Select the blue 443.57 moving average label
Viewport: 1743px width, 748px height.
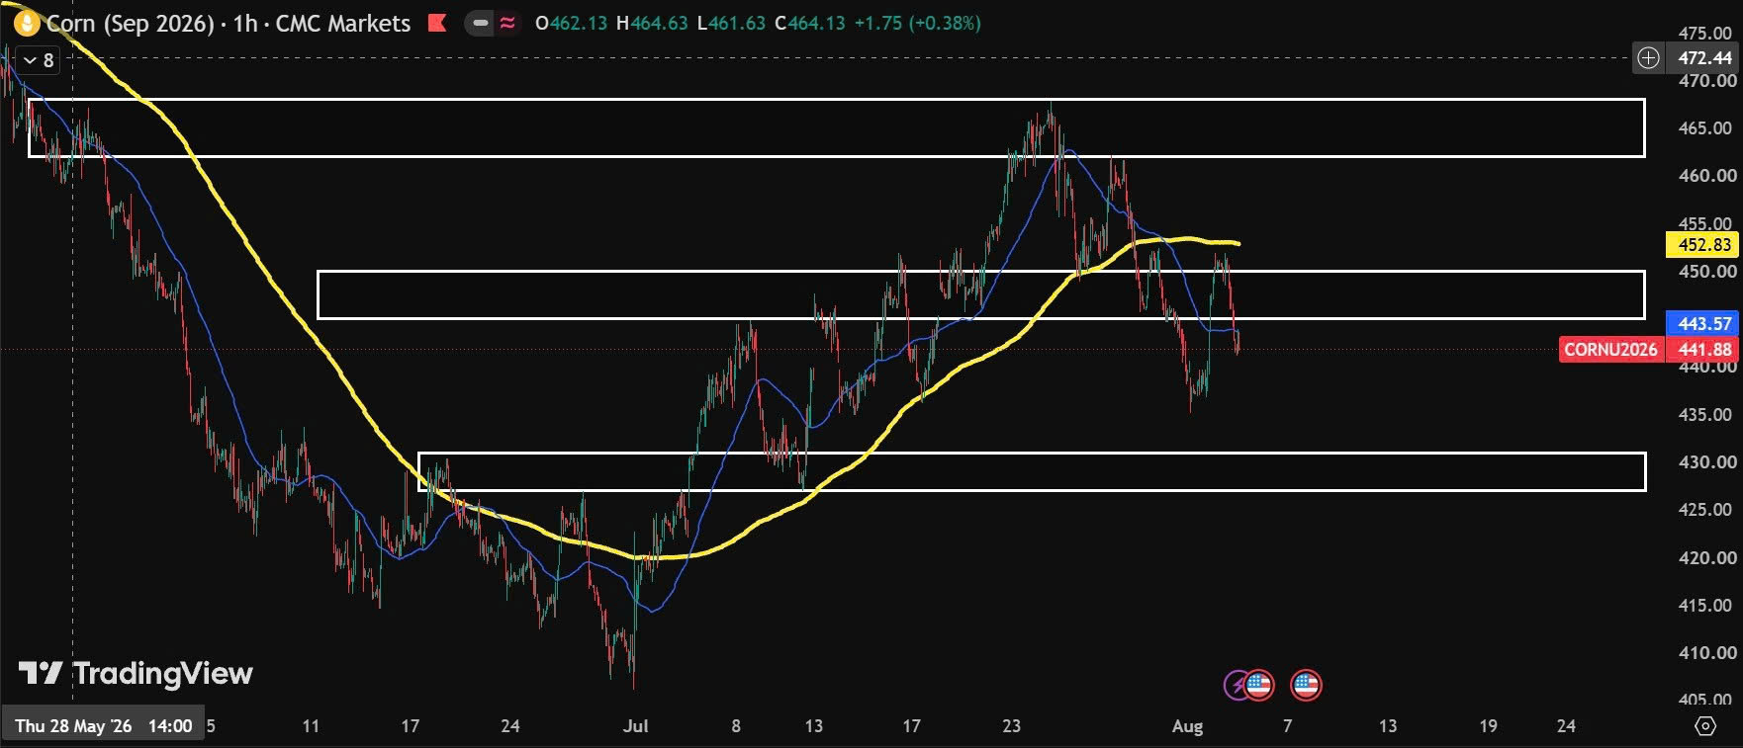[x=1704, y=324]
